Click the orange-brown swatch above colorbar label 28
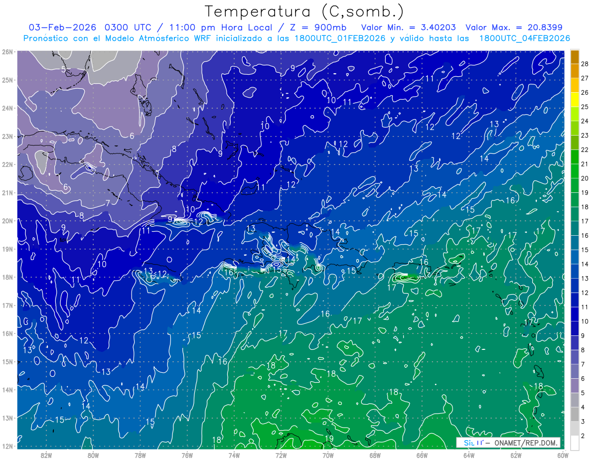This screenshot has height=462, width=598. point(575,56)
